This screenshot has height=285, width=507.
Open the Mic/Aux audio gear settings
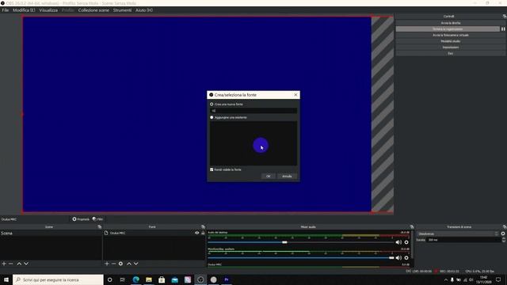point(406,257)
